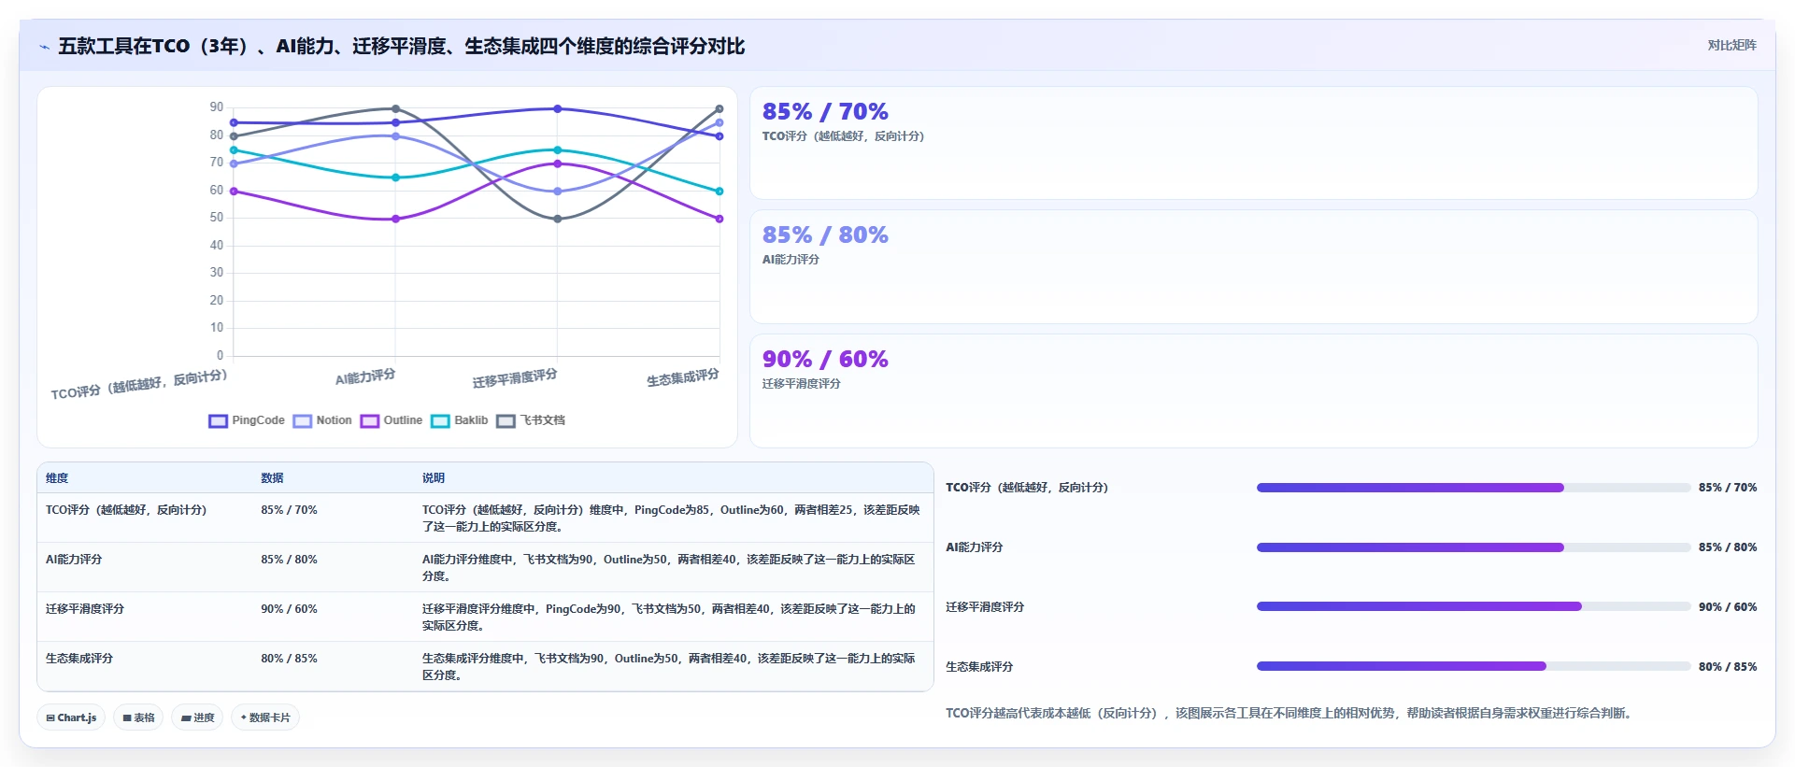Click the 对比矩阵 label at top right
The width and height of the screenshot is (1795, 767).
tap(1731, 45)
